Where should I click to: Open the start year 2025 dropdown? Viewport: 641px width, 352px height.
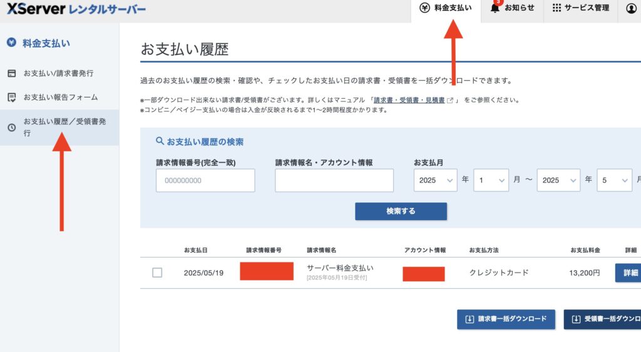point(435,180)
